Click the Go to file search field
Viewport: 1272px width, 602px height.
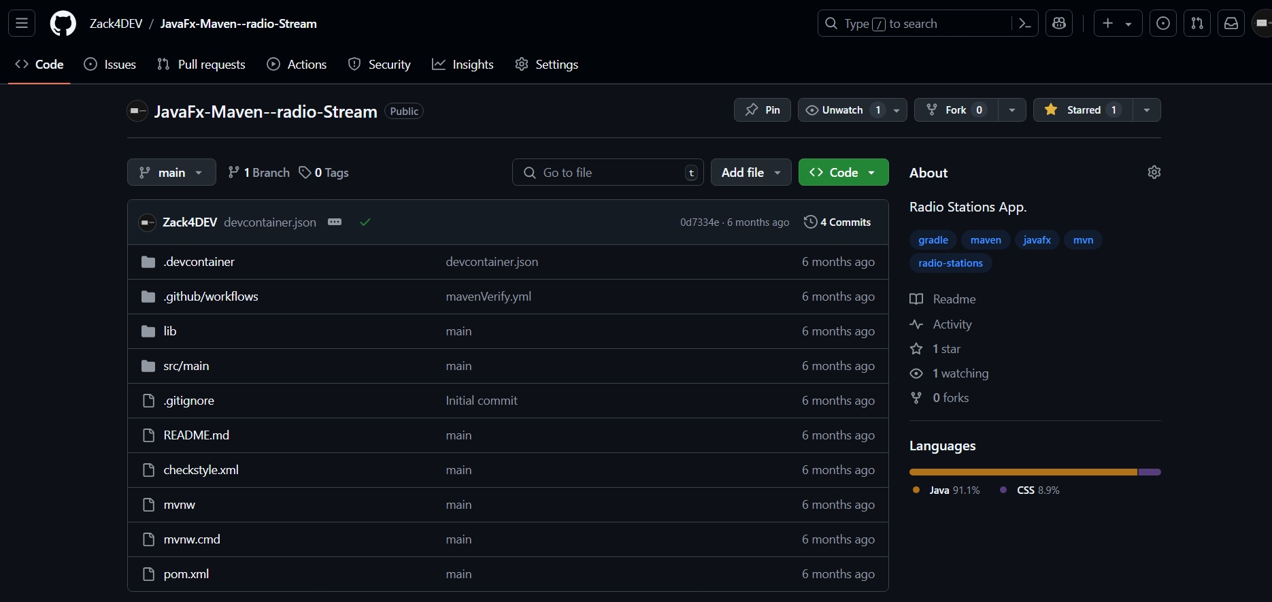pyautogui.click(x=608, y=172)
